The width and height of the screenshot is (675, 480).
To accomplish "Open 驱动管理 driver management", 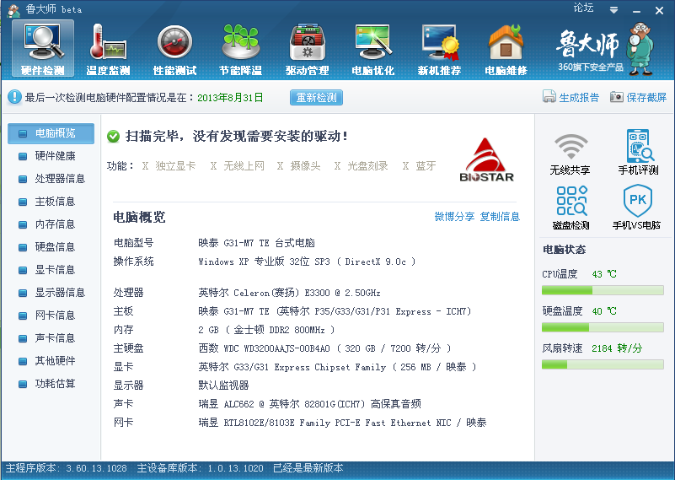I will [307, 48].
